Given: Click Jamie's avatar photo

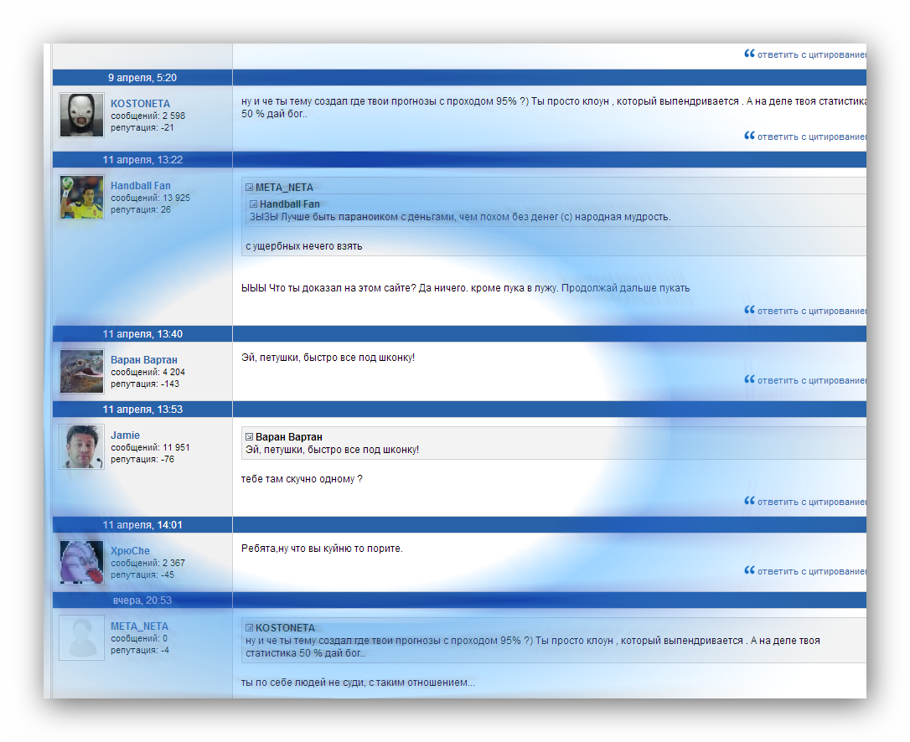Looking at the screenshot, I should (82, 446).
